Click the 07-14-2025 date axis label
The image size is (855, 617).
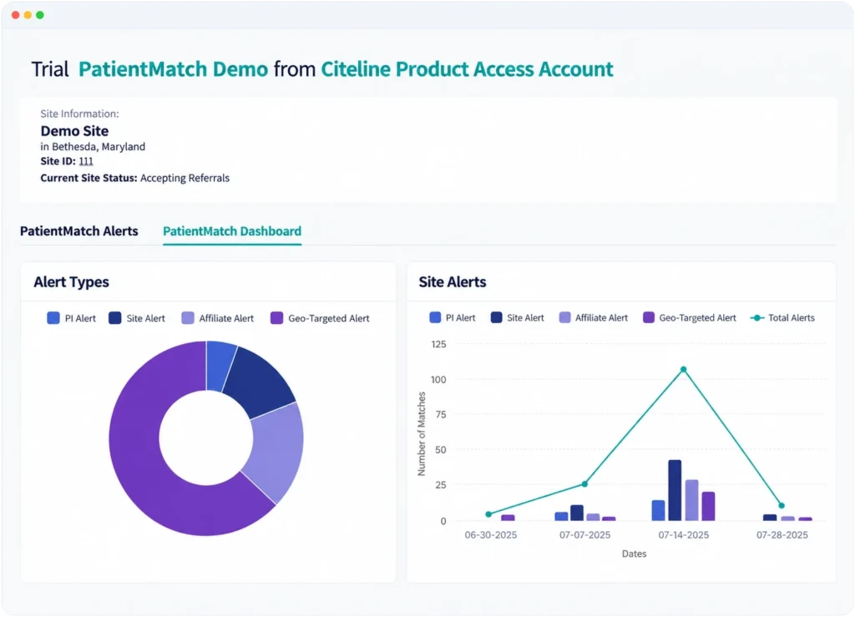click(683, 535)
